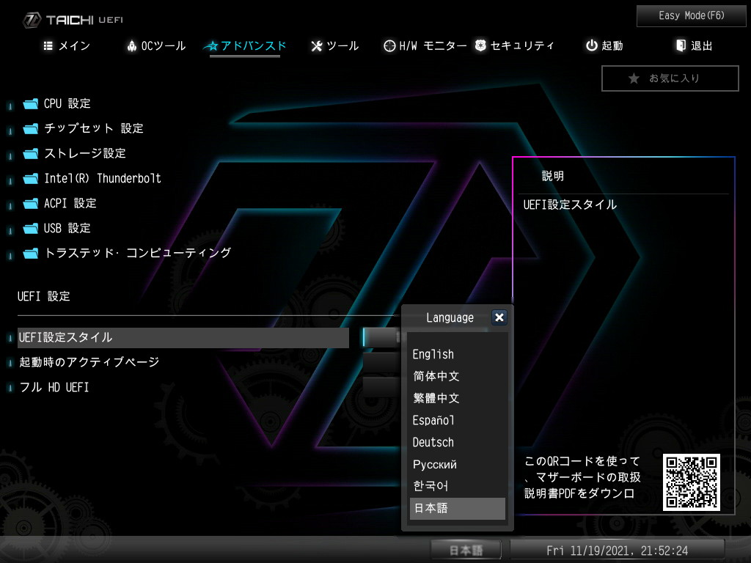Click the manual download QR code
The height and width of the screenshot is (563, 751).
tap(691, 482)
